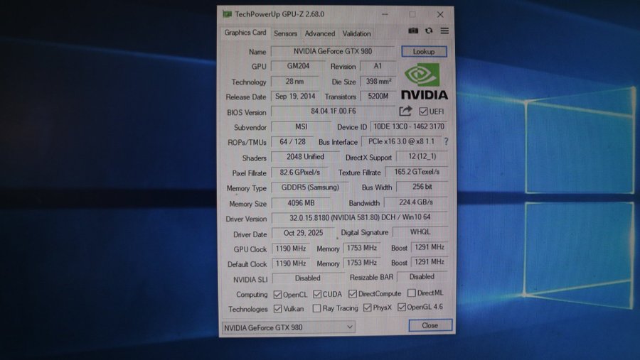Image resolution: width=640 pixels, height=360 pixels.
Task: Open the hamburger menu icon
Action: pyautogui.click(x=444, y=31)
